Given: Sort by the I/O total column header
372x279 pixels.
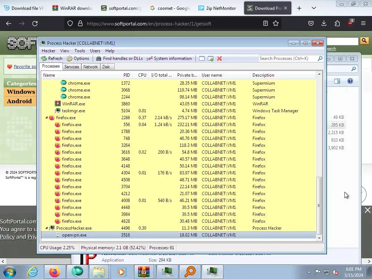Looking at the screenshot, I should 161,75.
